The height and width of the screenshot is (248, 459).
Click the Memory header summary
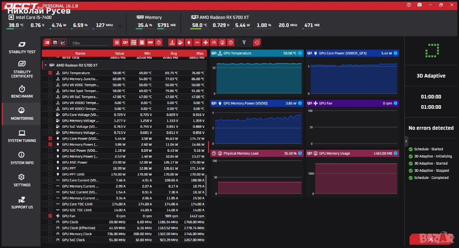coord(149,17)
